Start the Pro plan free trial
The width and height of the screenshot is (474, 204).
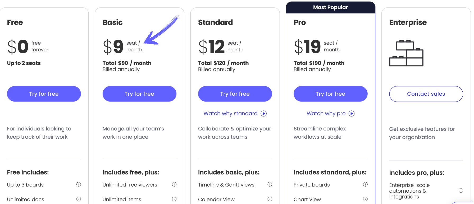330,94
